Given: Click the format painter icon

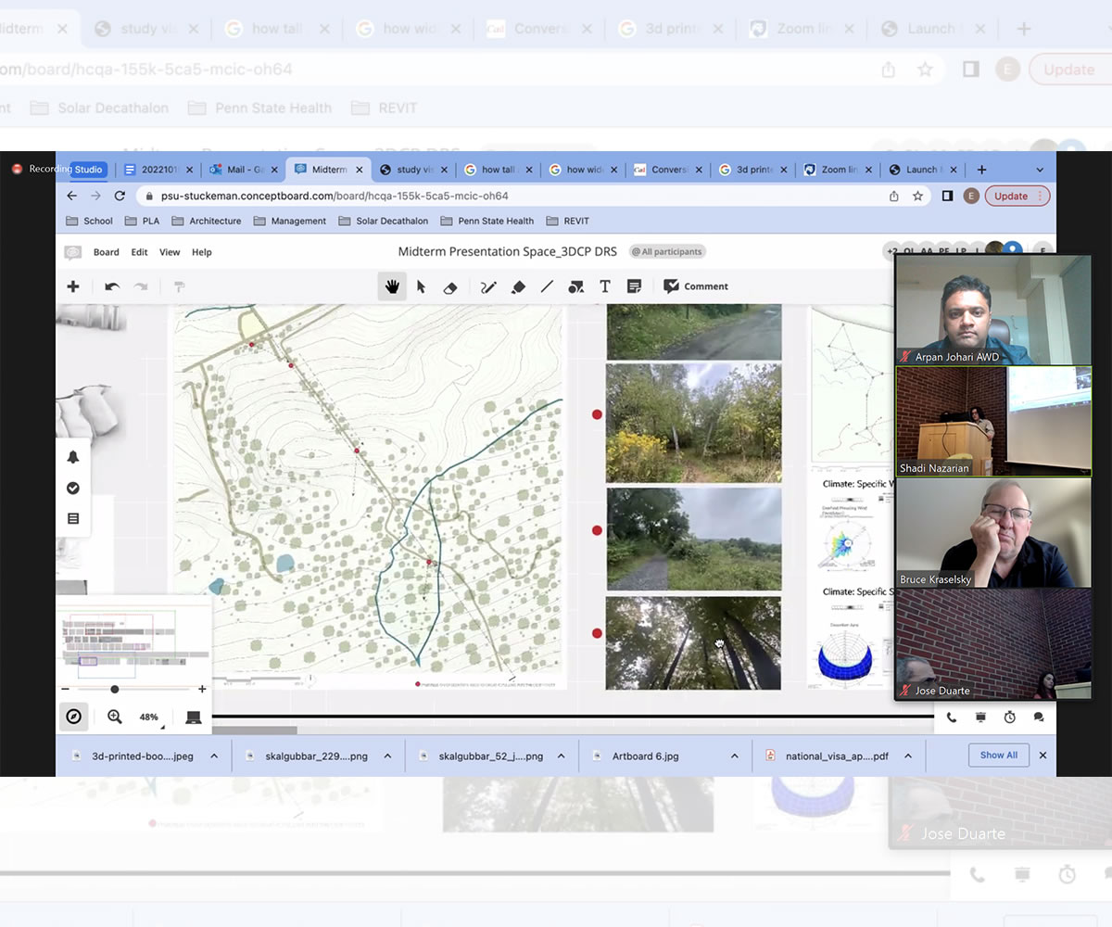Looking at the screenshot, I should click(180, 286).
